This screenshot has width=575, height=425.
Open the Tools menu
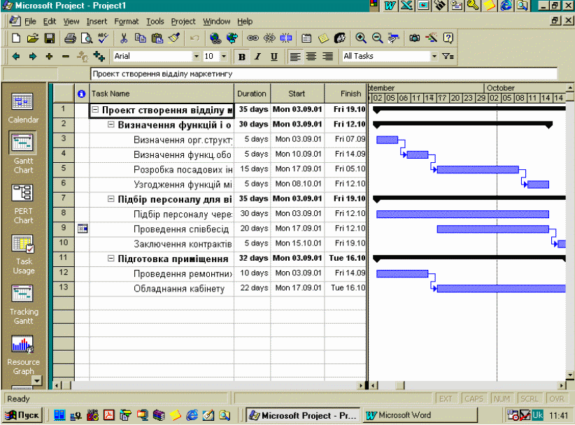(x=155, y=22)
